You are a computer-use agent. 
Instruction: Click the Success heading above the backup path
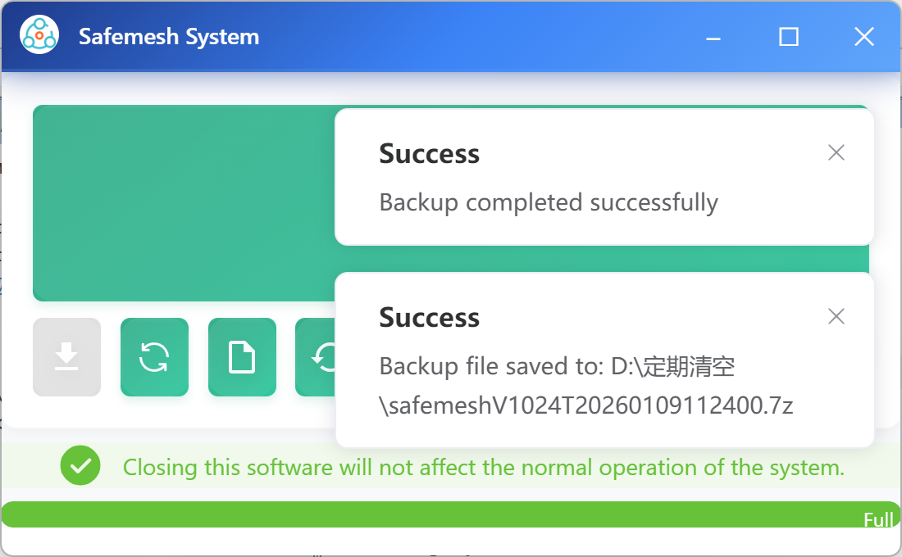coord(429,317)
